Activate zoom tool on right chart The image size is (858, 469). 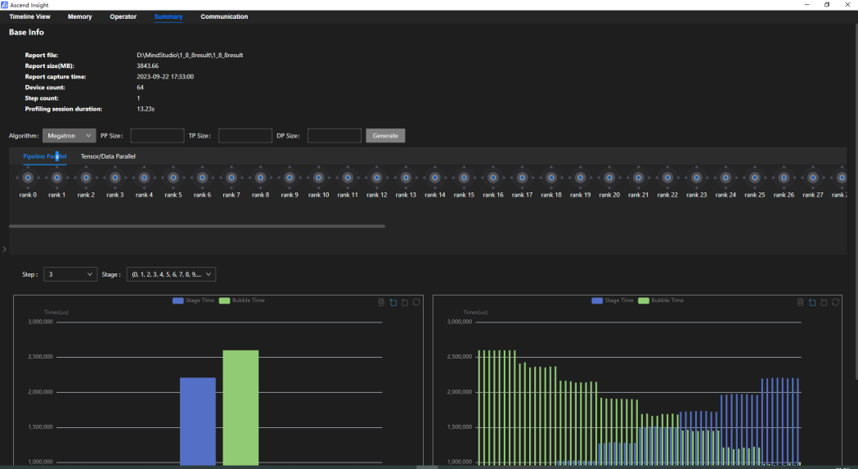tap(812, 303)
